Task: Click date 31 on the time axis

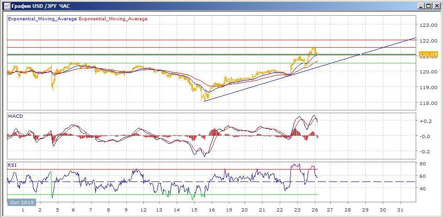Action: coord(400,210)
